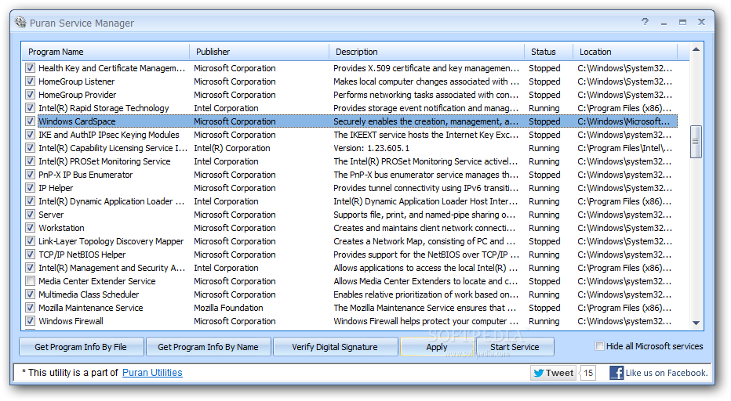731x401 pixels.
Task: Select the IKE and AuthIP IPsec Keying Modules row
Action: pyautogui.click(x=350, y=135)
